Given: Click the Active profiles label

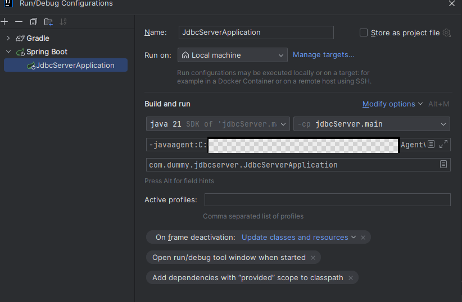Looking at the screenshot, I should [x=171, y=200].
